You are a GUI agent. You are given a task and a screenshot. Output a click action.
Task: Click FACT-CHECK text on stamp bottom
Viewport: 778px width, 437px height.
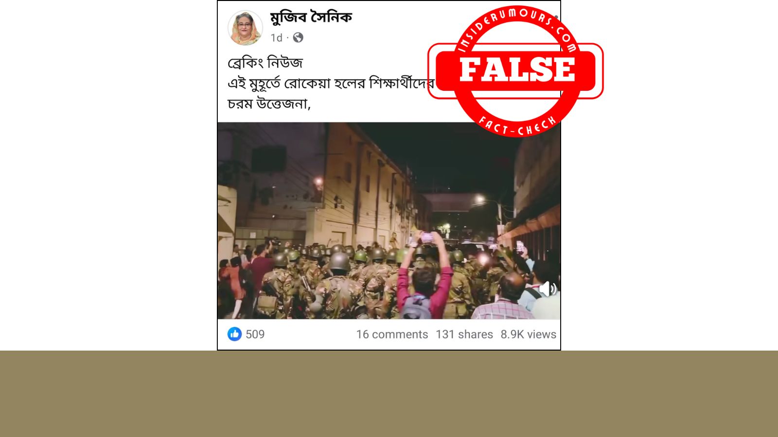[517, 126]
